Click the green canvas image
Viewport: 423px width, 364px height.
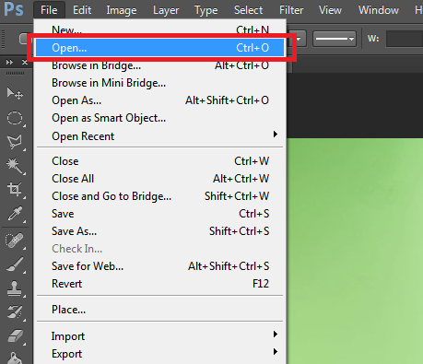point(355,251)
